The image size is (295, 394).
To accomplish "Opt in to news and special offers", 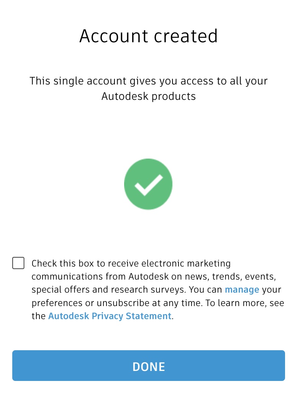I will pyautogui.click(x=18, y=263).
